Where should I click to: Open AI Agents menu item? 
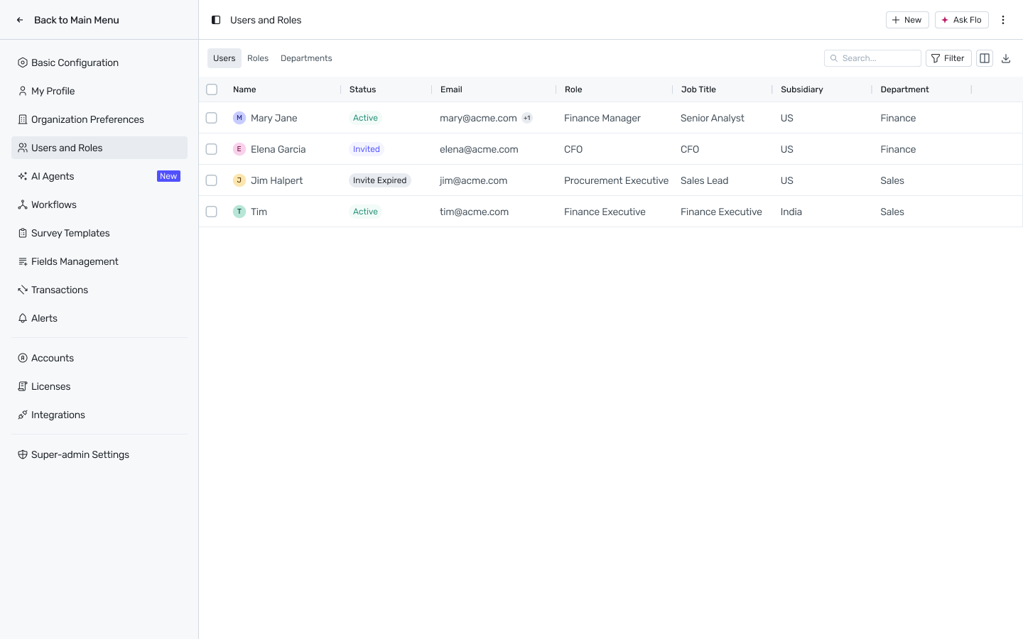99,176
